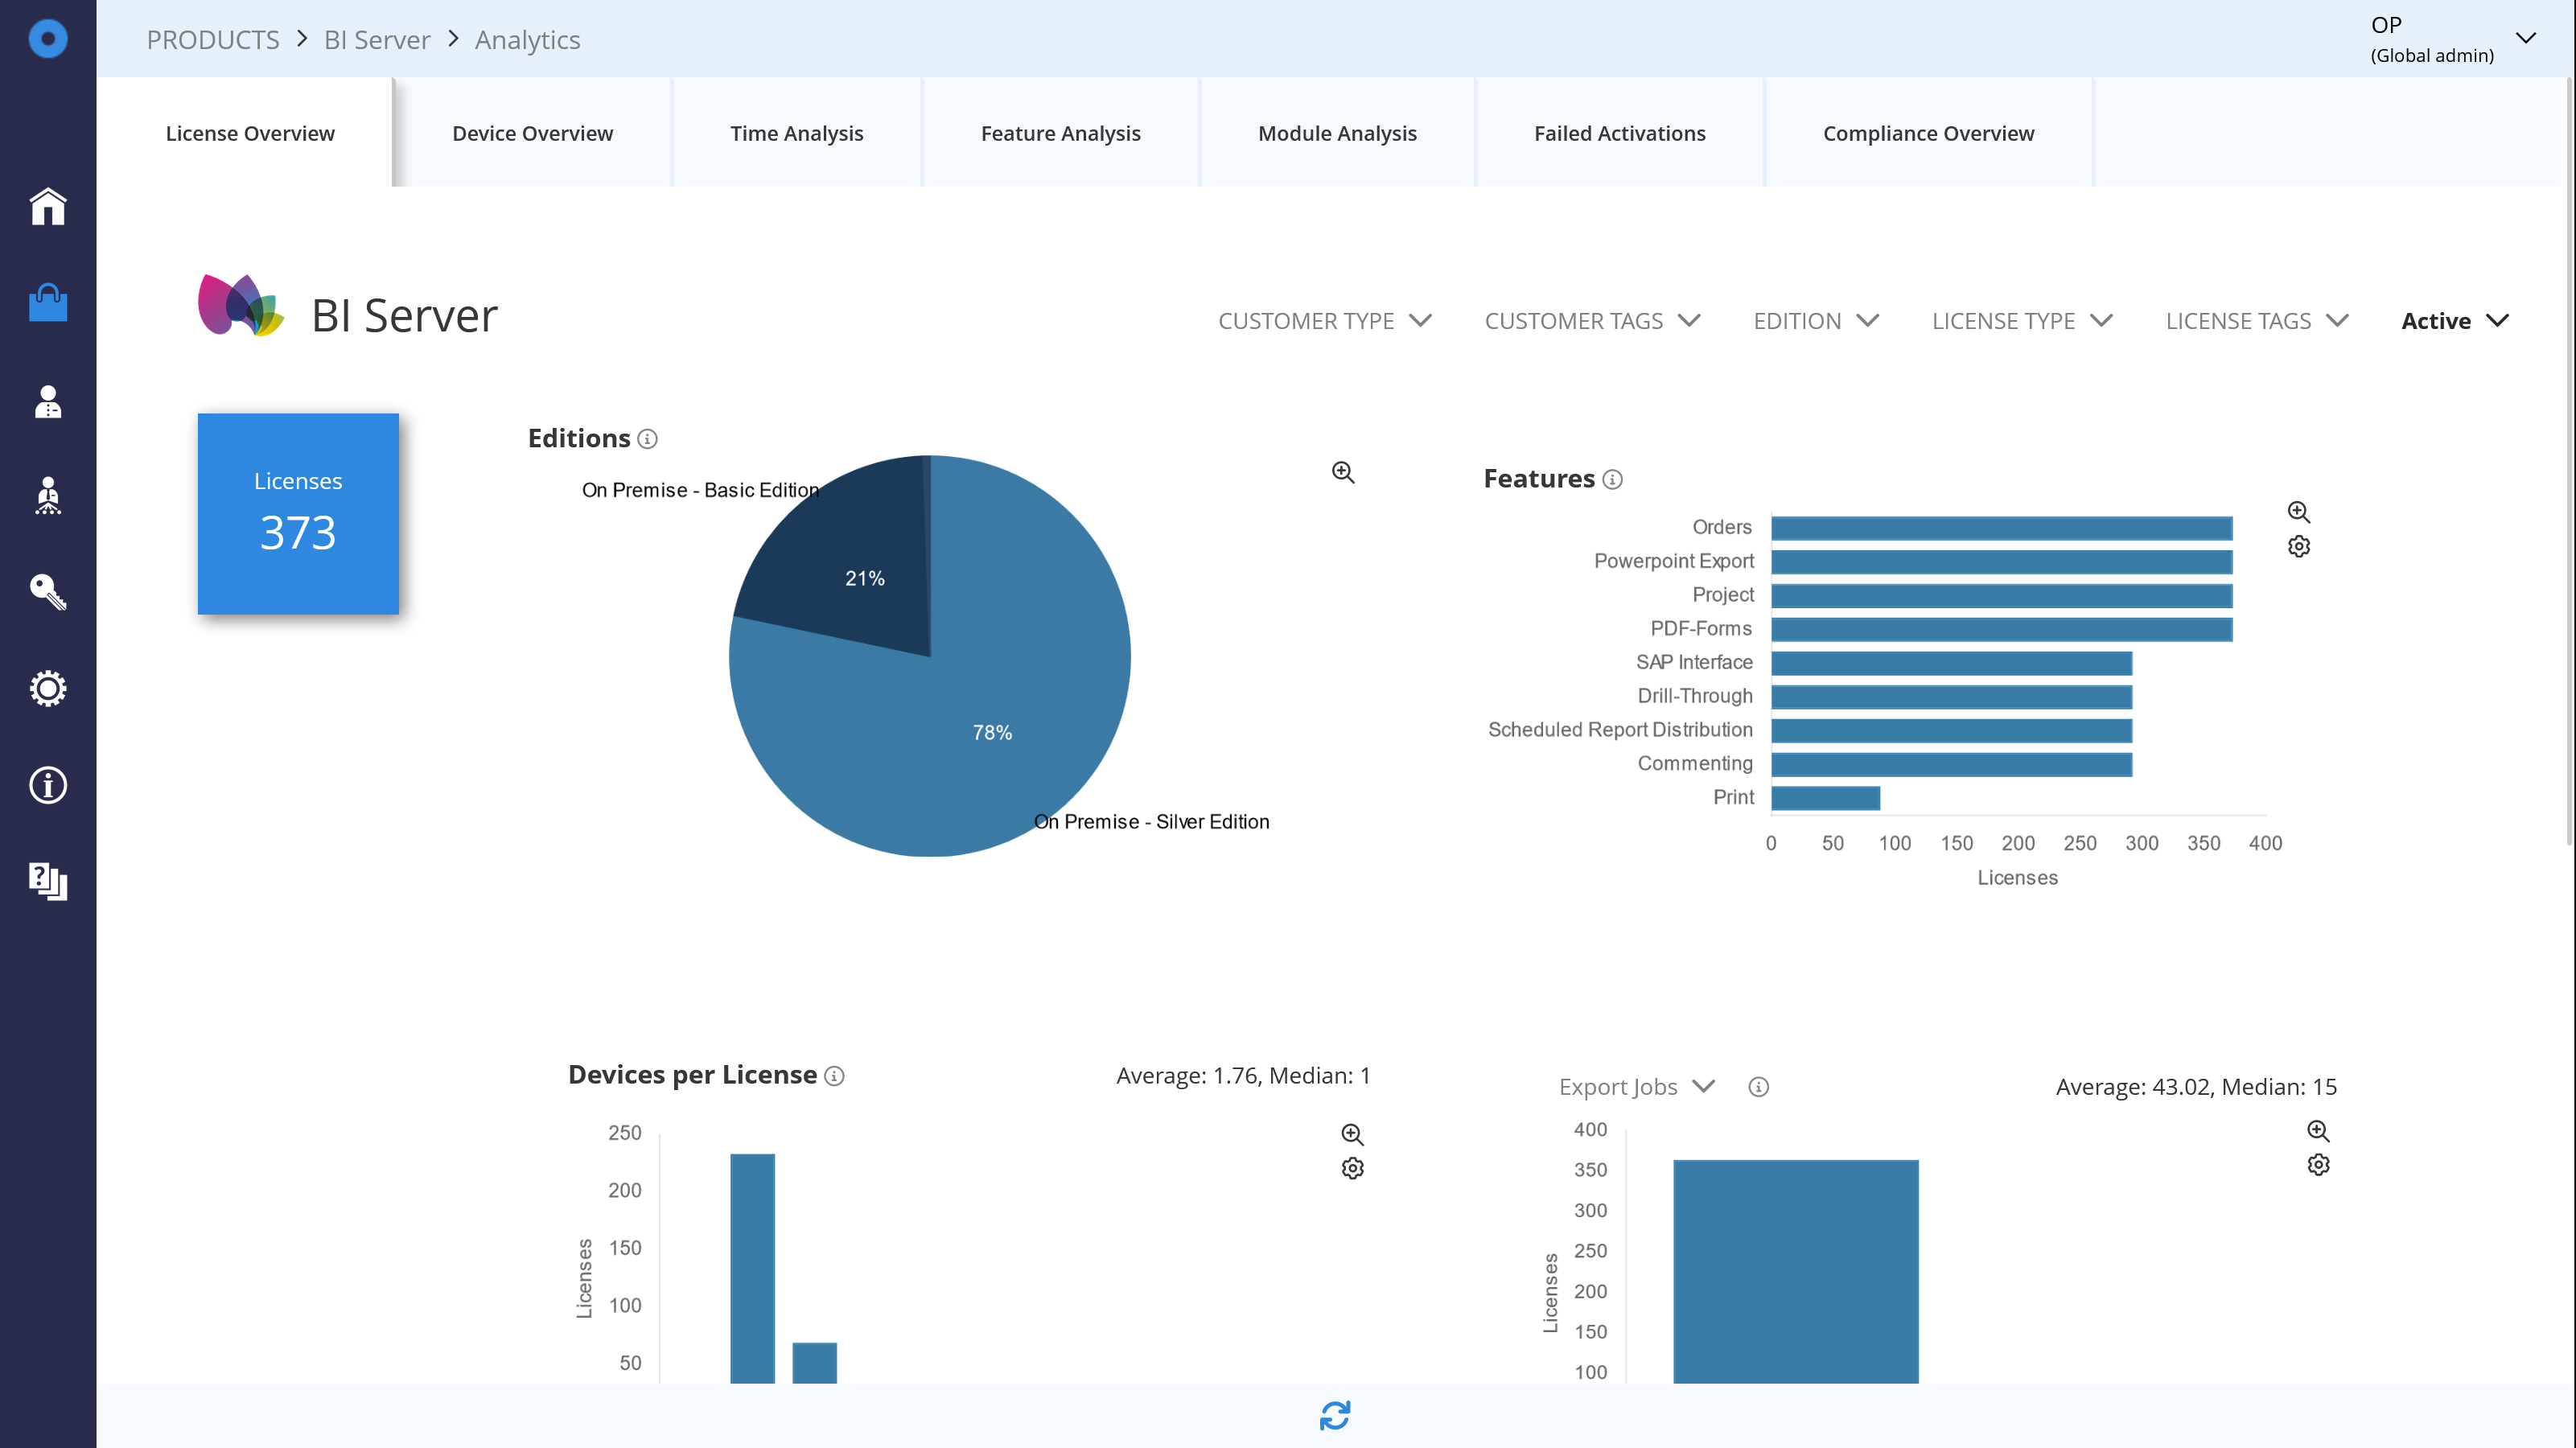Switch to Time Analysis tab

tap(796, 133)
